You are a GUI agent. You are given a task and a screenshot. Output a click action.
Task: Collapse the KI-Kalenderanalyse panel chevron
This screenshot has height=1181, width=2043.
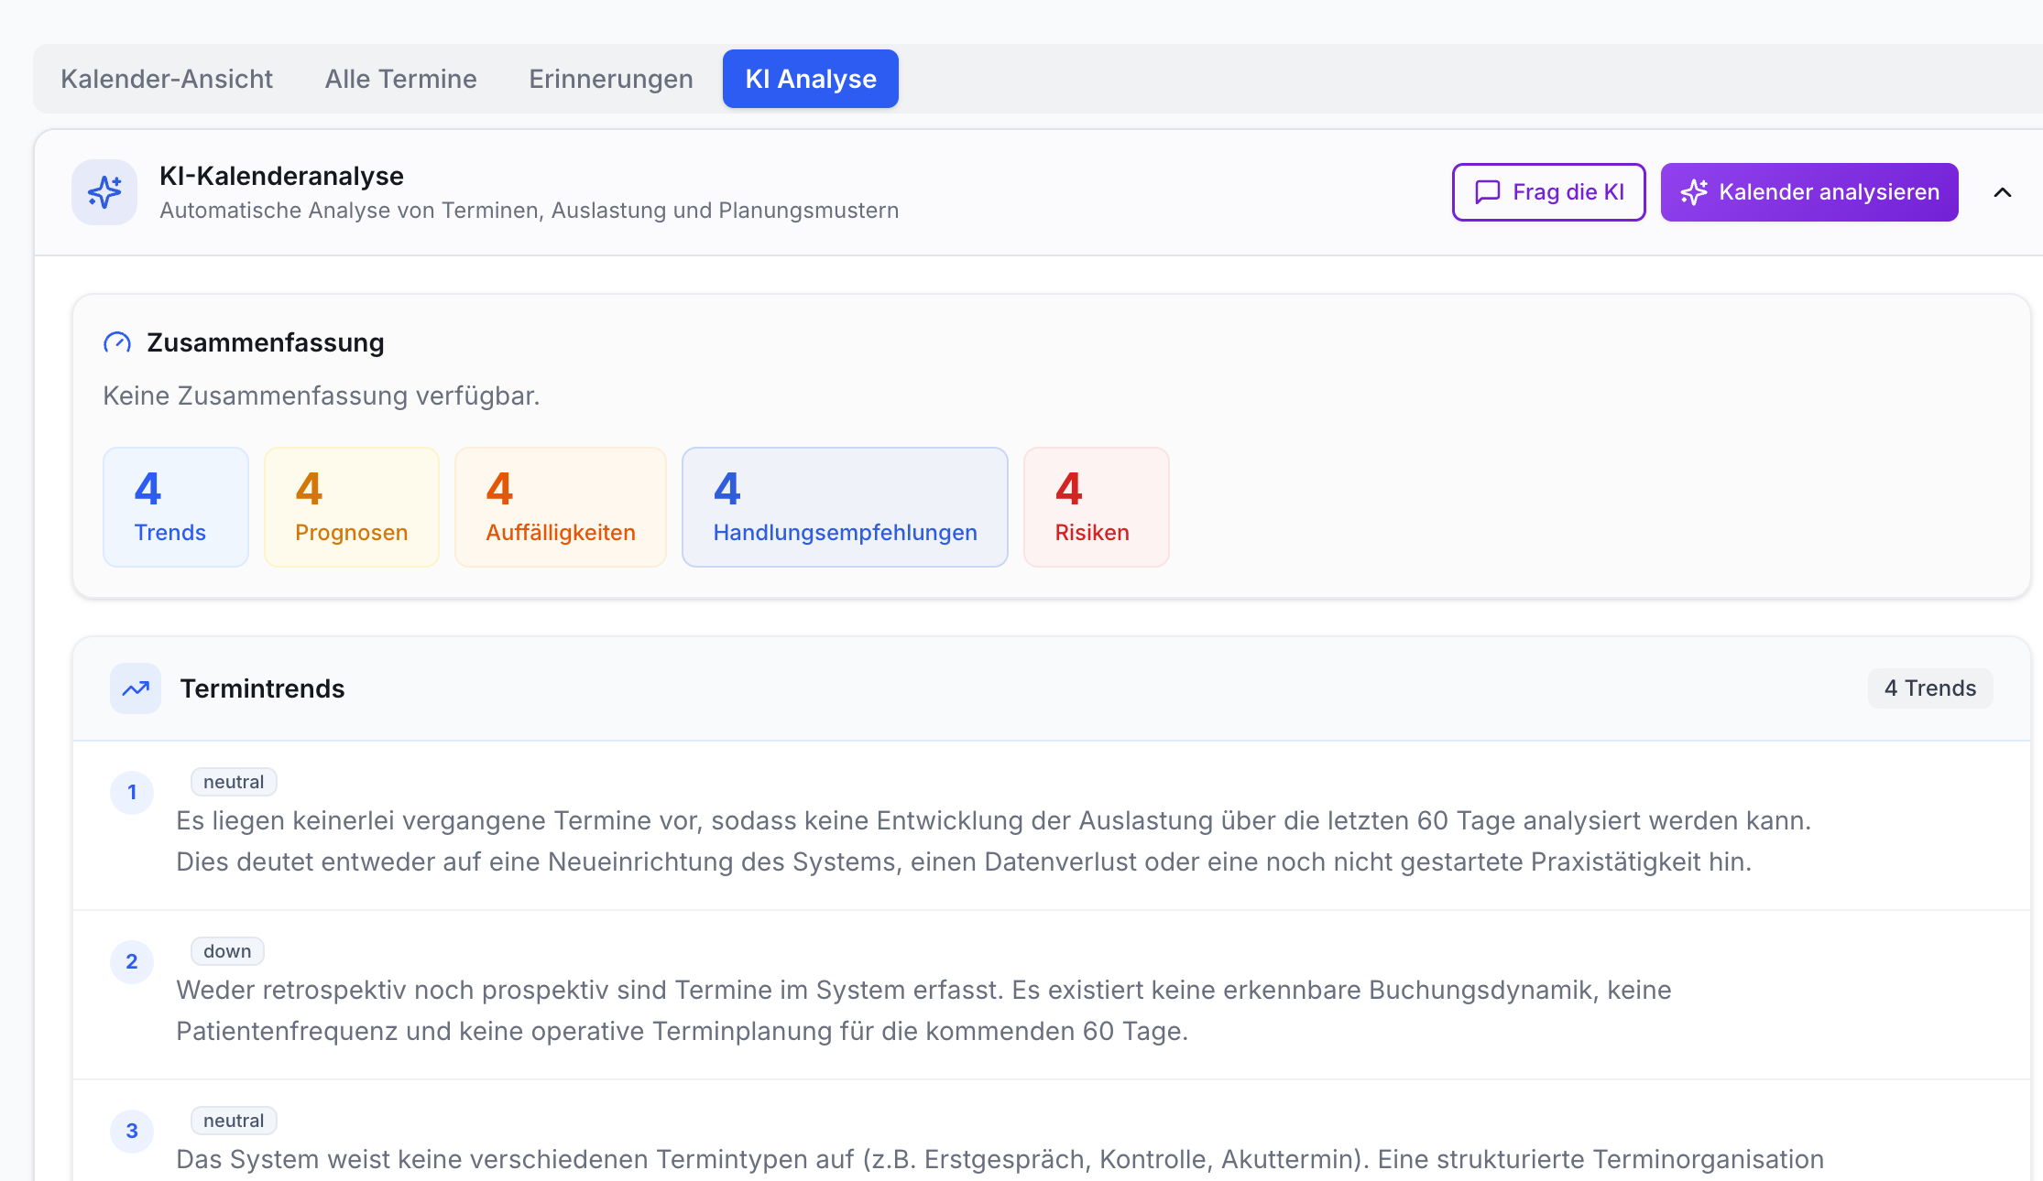pyautogui.click(x=2003, y=192)
